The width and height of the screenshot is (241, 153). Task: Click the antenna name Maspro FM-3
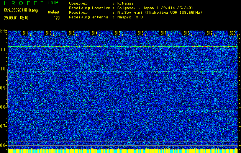point(130,17)
